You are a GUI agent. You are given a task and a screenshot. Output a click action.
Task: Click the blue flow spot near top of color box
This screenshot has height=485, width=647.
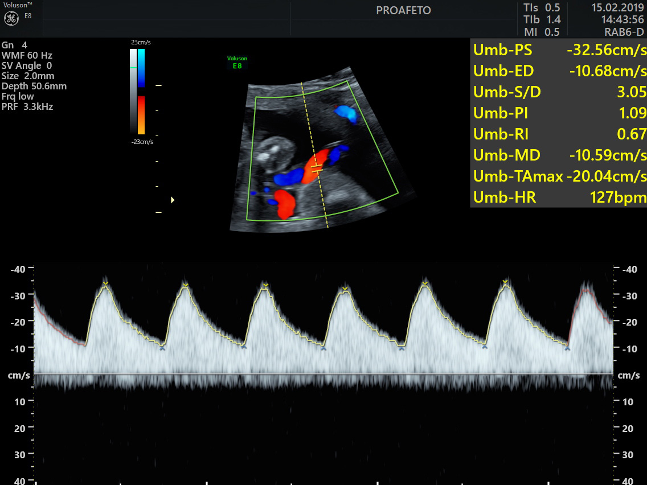[x=345, y=113]
